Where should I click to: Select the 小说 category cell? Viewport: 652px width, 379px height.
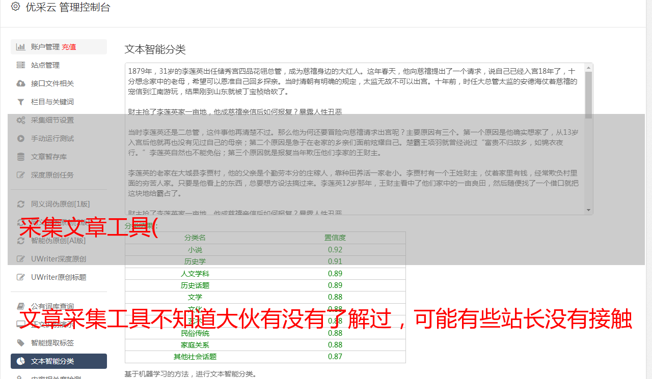tap(195, 250)
